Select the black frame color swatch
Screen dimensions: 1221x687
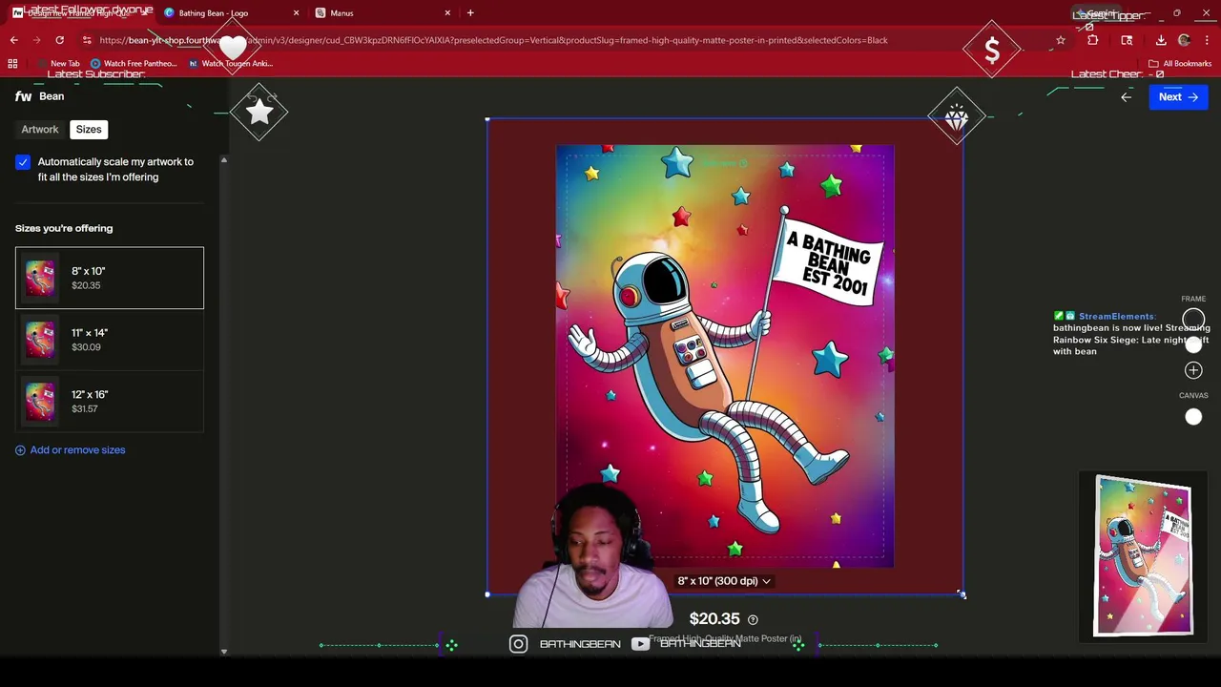1193,320
